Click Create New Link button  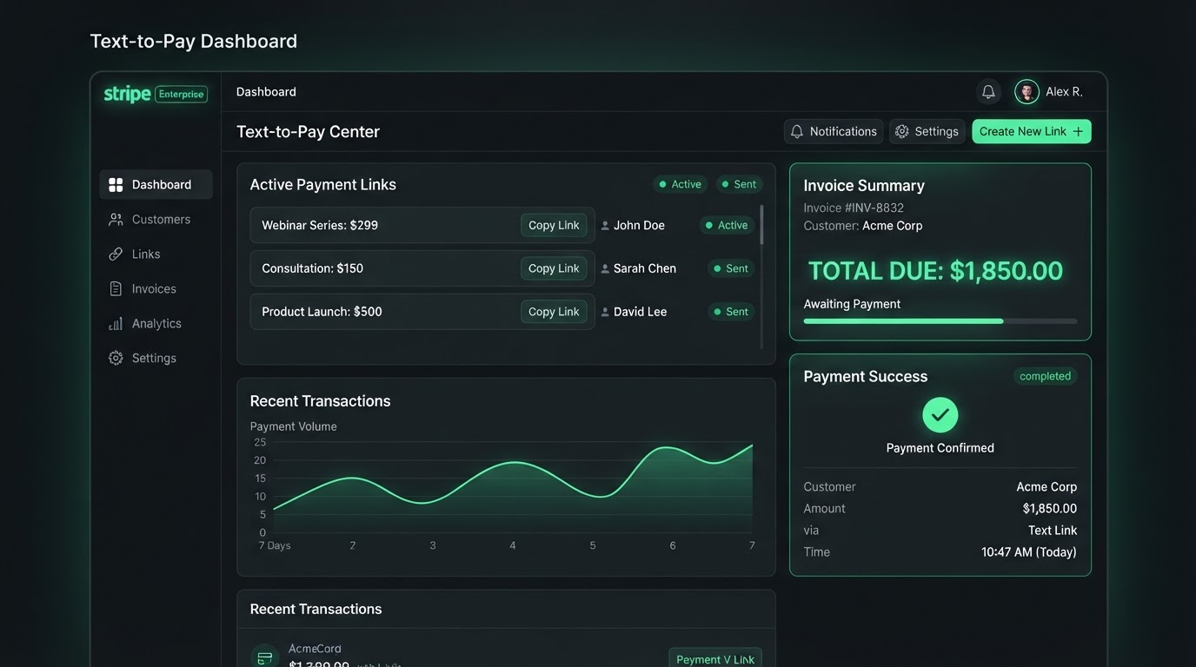coord(1032,131)
